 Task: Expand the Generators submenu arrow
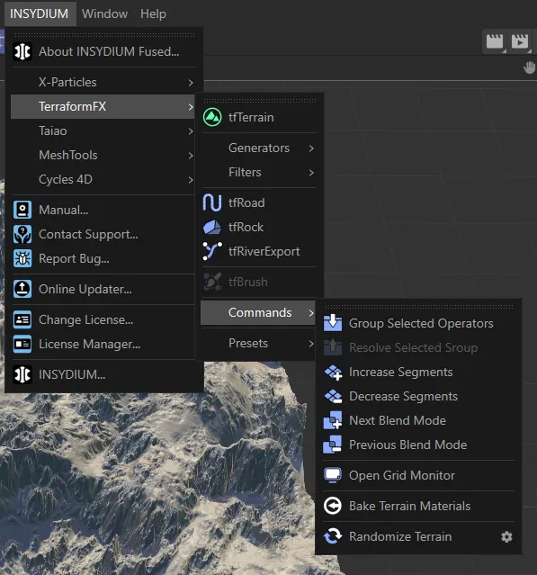(311, 148)
